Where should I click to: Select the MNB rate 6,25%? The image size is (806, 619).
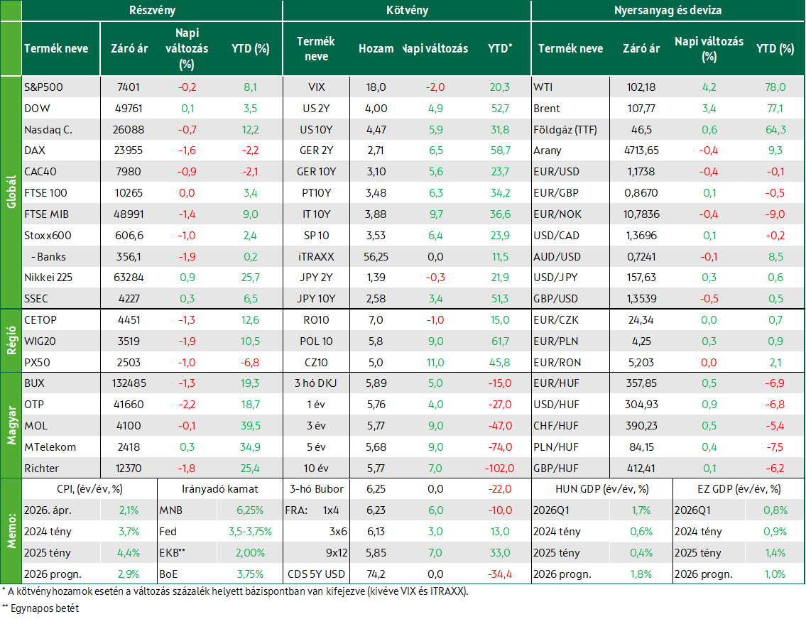coord(250,510)
